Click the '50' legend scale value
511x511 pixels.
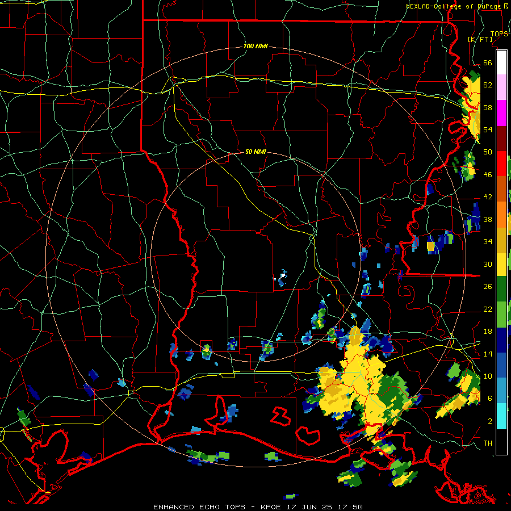point(488,152)
